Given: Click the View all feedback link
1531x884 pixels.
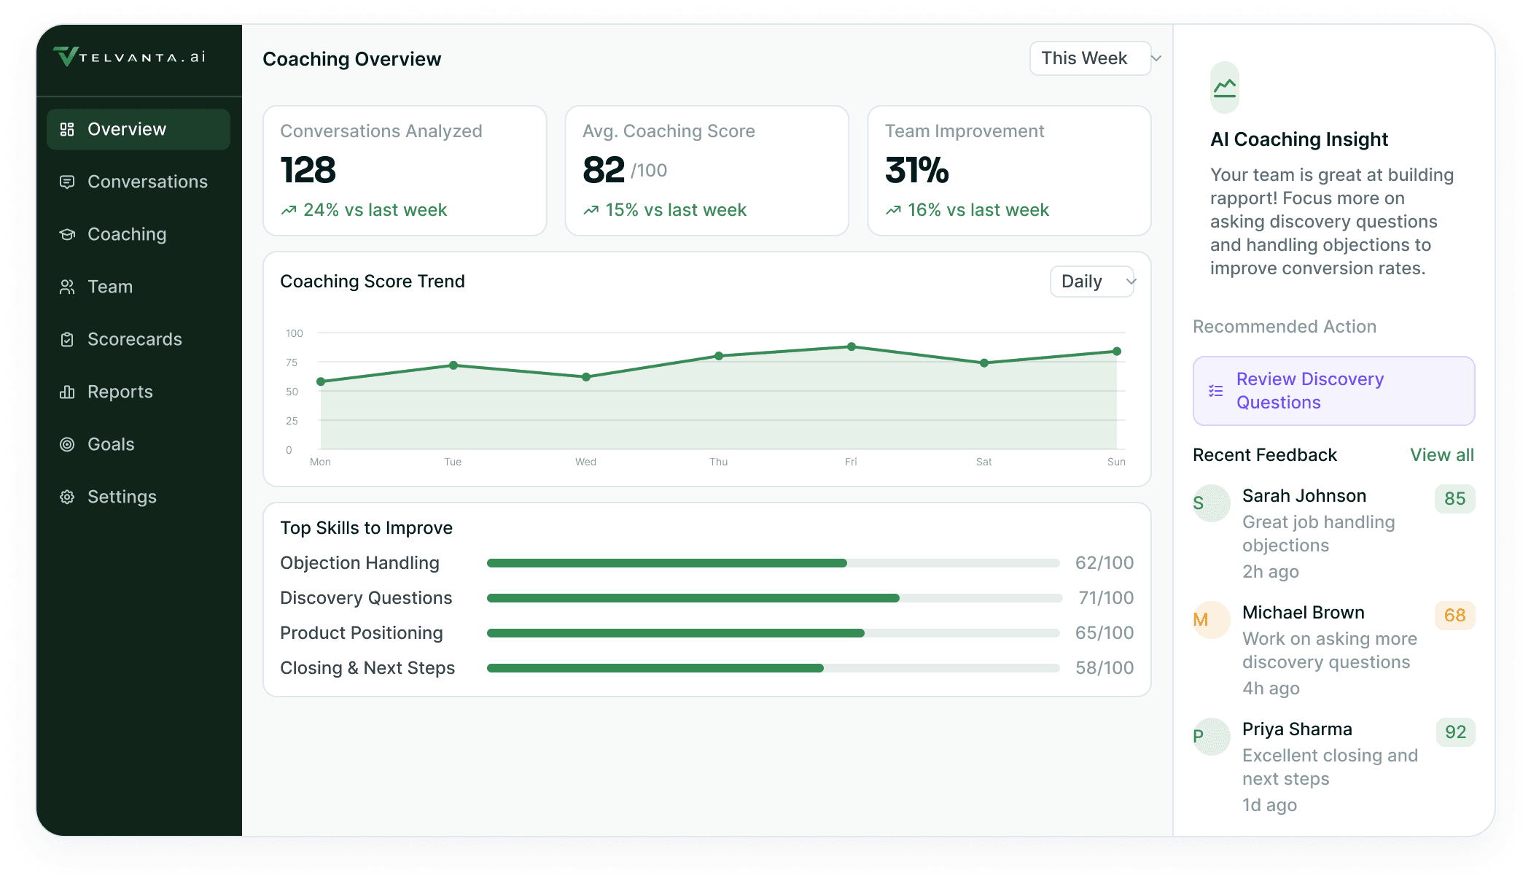Looking at the screenshot, I should tap(1441, 455).
